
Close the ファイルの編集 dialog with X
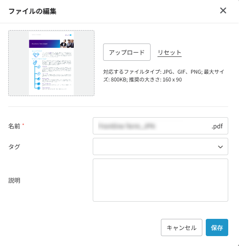[223, 11]
